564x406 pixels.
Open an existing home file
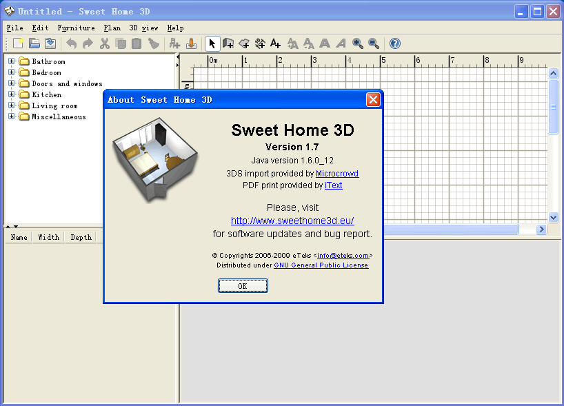point(34,43)
